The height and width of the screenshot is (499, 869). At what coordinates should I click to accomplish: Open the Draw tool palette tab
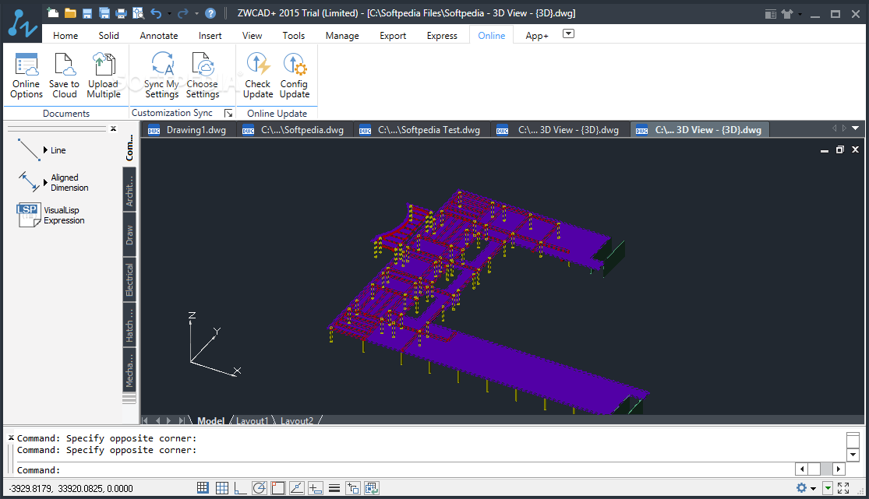coord(129,235)
